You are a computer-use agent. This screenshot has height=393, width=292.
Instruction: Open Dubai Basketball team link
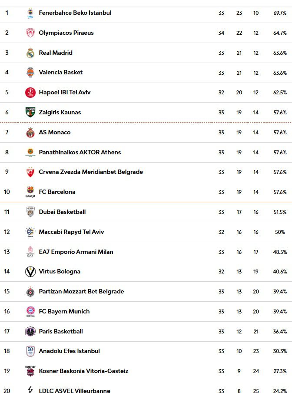tap(62, 212)
